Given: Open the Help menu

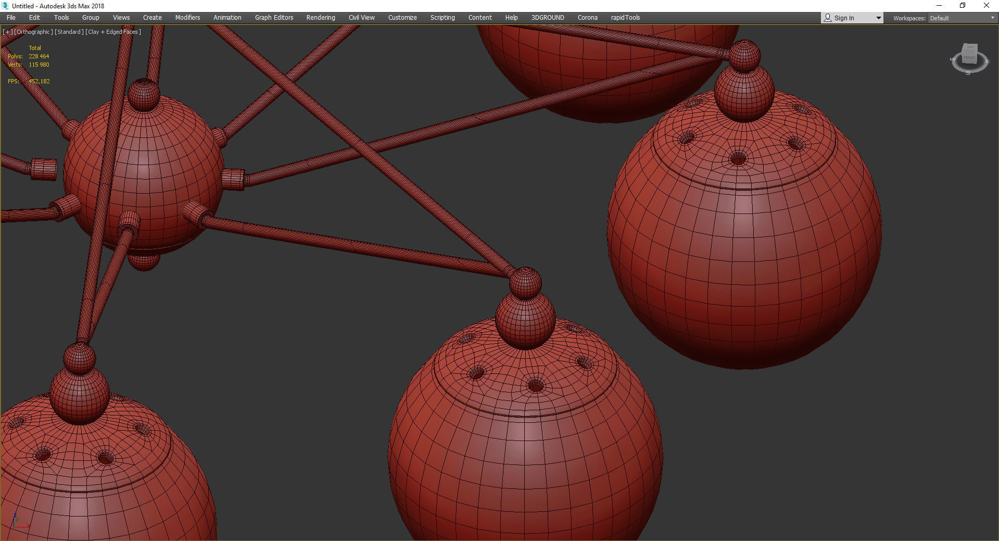Looking at the screenshot, I should click(511, 18).
